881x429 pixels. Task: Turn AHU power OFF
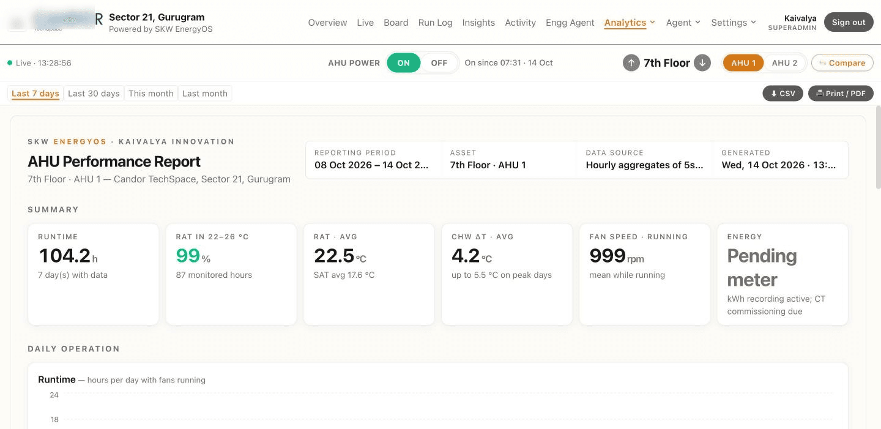coord(439,63)
